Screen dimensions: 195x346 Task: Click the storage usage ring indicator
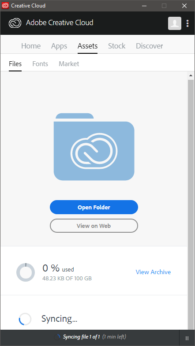pyautogui.click(x=26, y=272)
